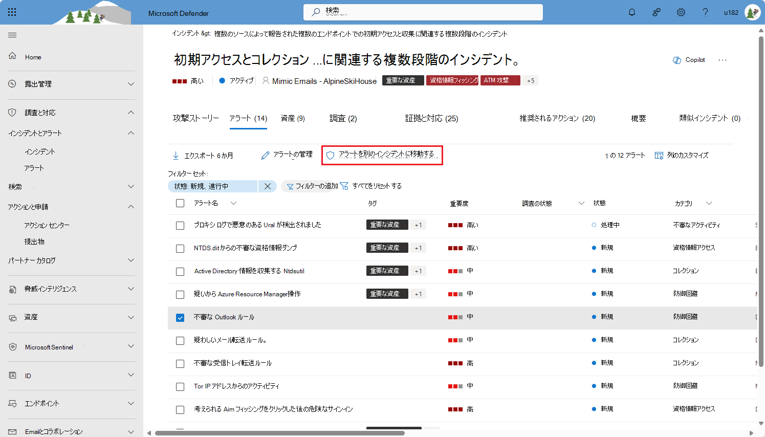765x437 pixels.
Task: Switch to the 証拠と対応 (25) tab
Action: 432,118
